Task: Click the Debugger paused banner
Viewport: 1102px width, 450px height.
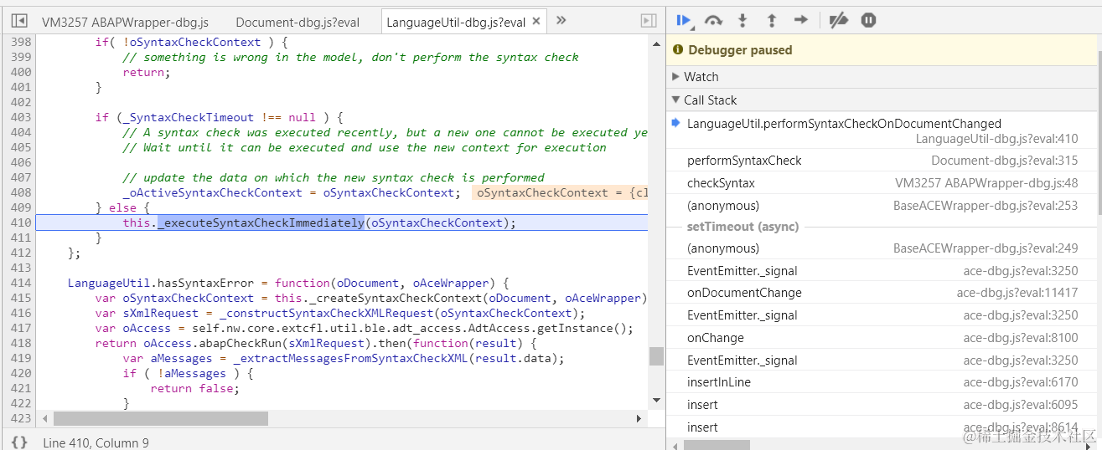Action: pyautogui.click(x=884, y=50)
